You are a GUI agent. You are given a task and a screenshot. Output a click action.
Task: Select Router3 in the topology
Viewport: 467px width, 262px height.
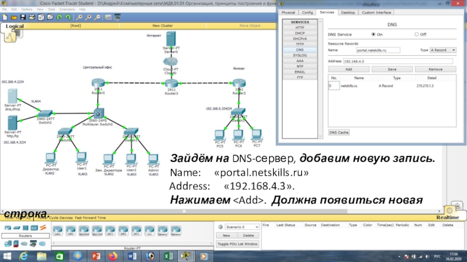(x=171, y=83)
